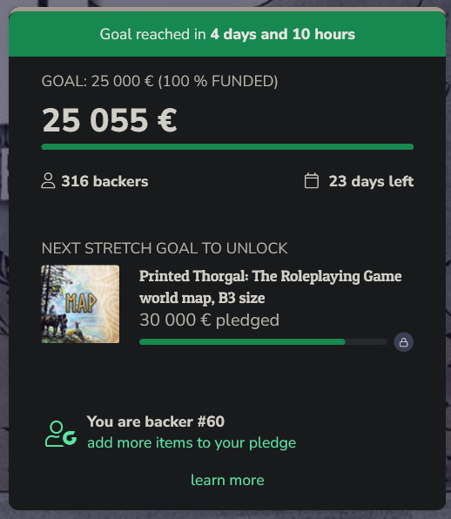The image size is (451, 519).
Task: Click the '30 000 € pledged' stretch amount
Action: click(209, 320)
